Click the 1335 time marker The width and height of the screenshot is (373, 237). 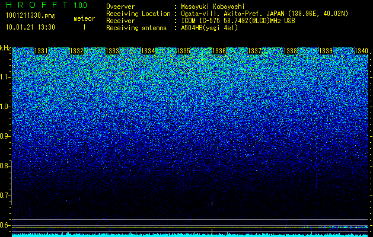183,51
